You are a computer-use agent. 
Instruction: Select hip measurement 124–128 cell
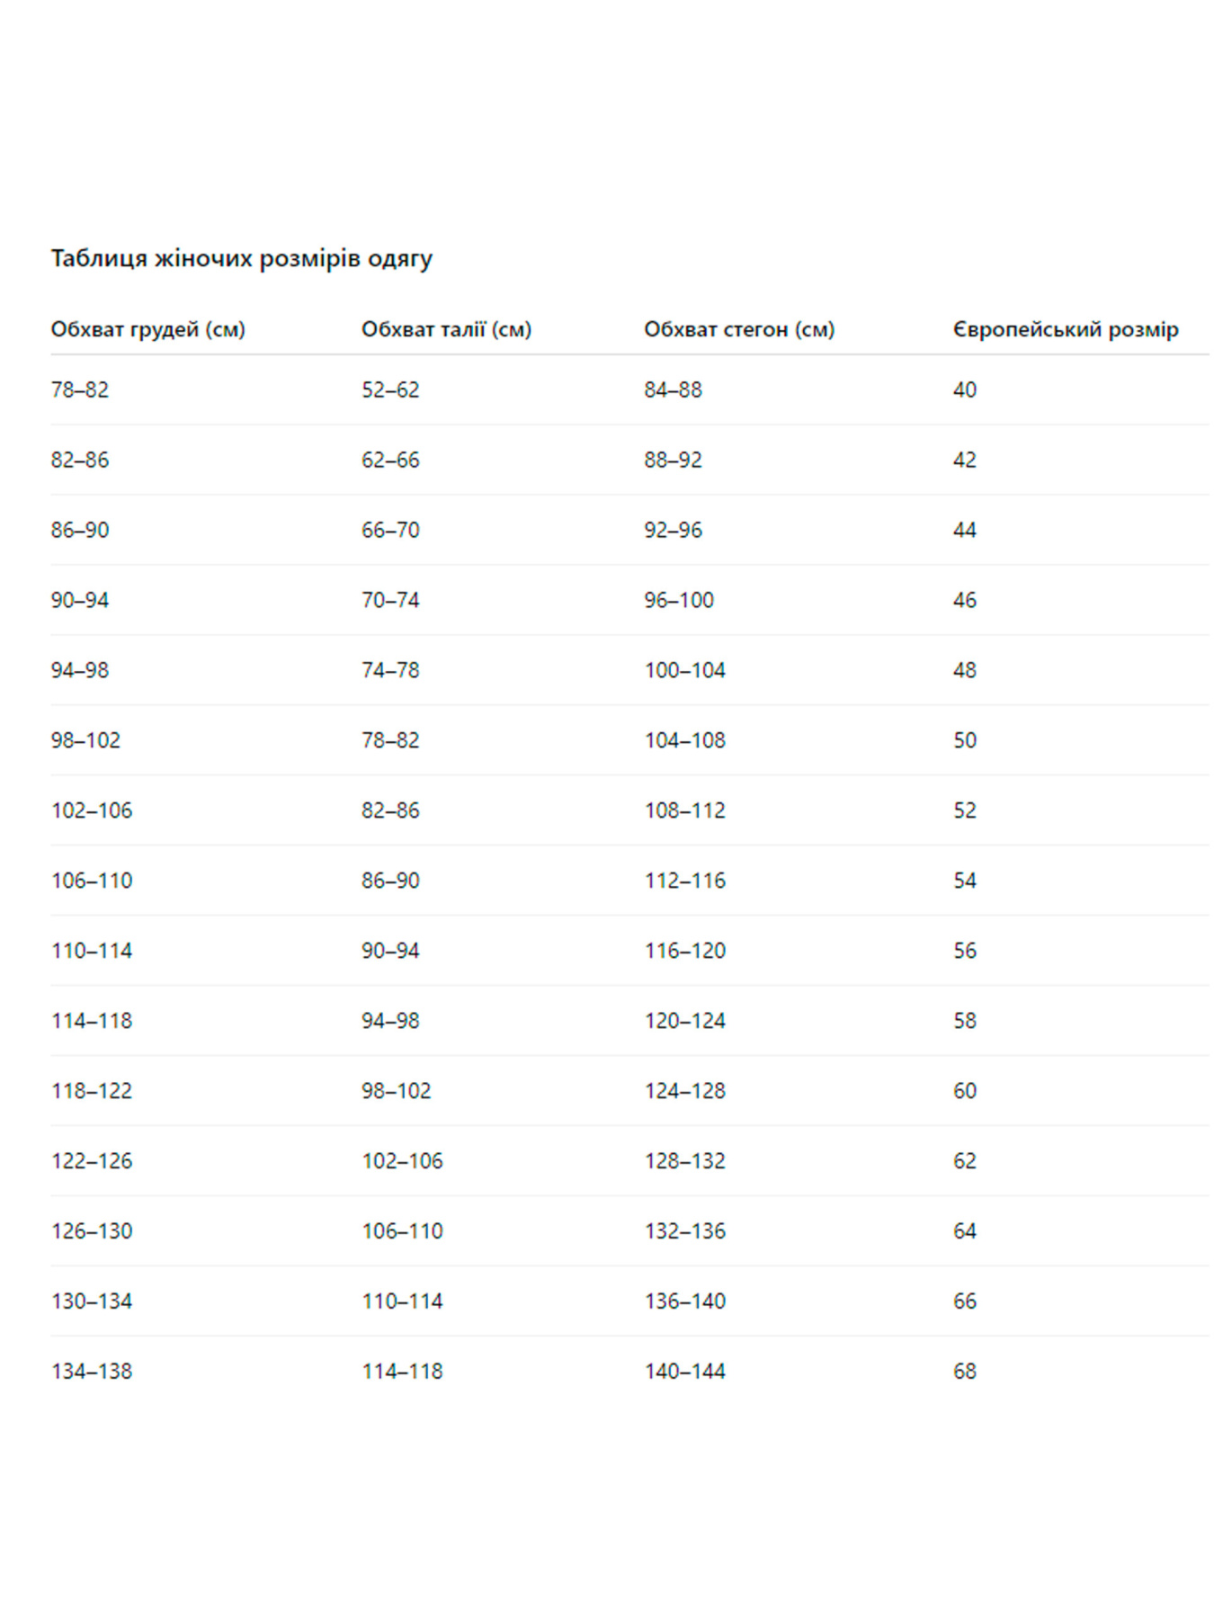click(684, 1091)
